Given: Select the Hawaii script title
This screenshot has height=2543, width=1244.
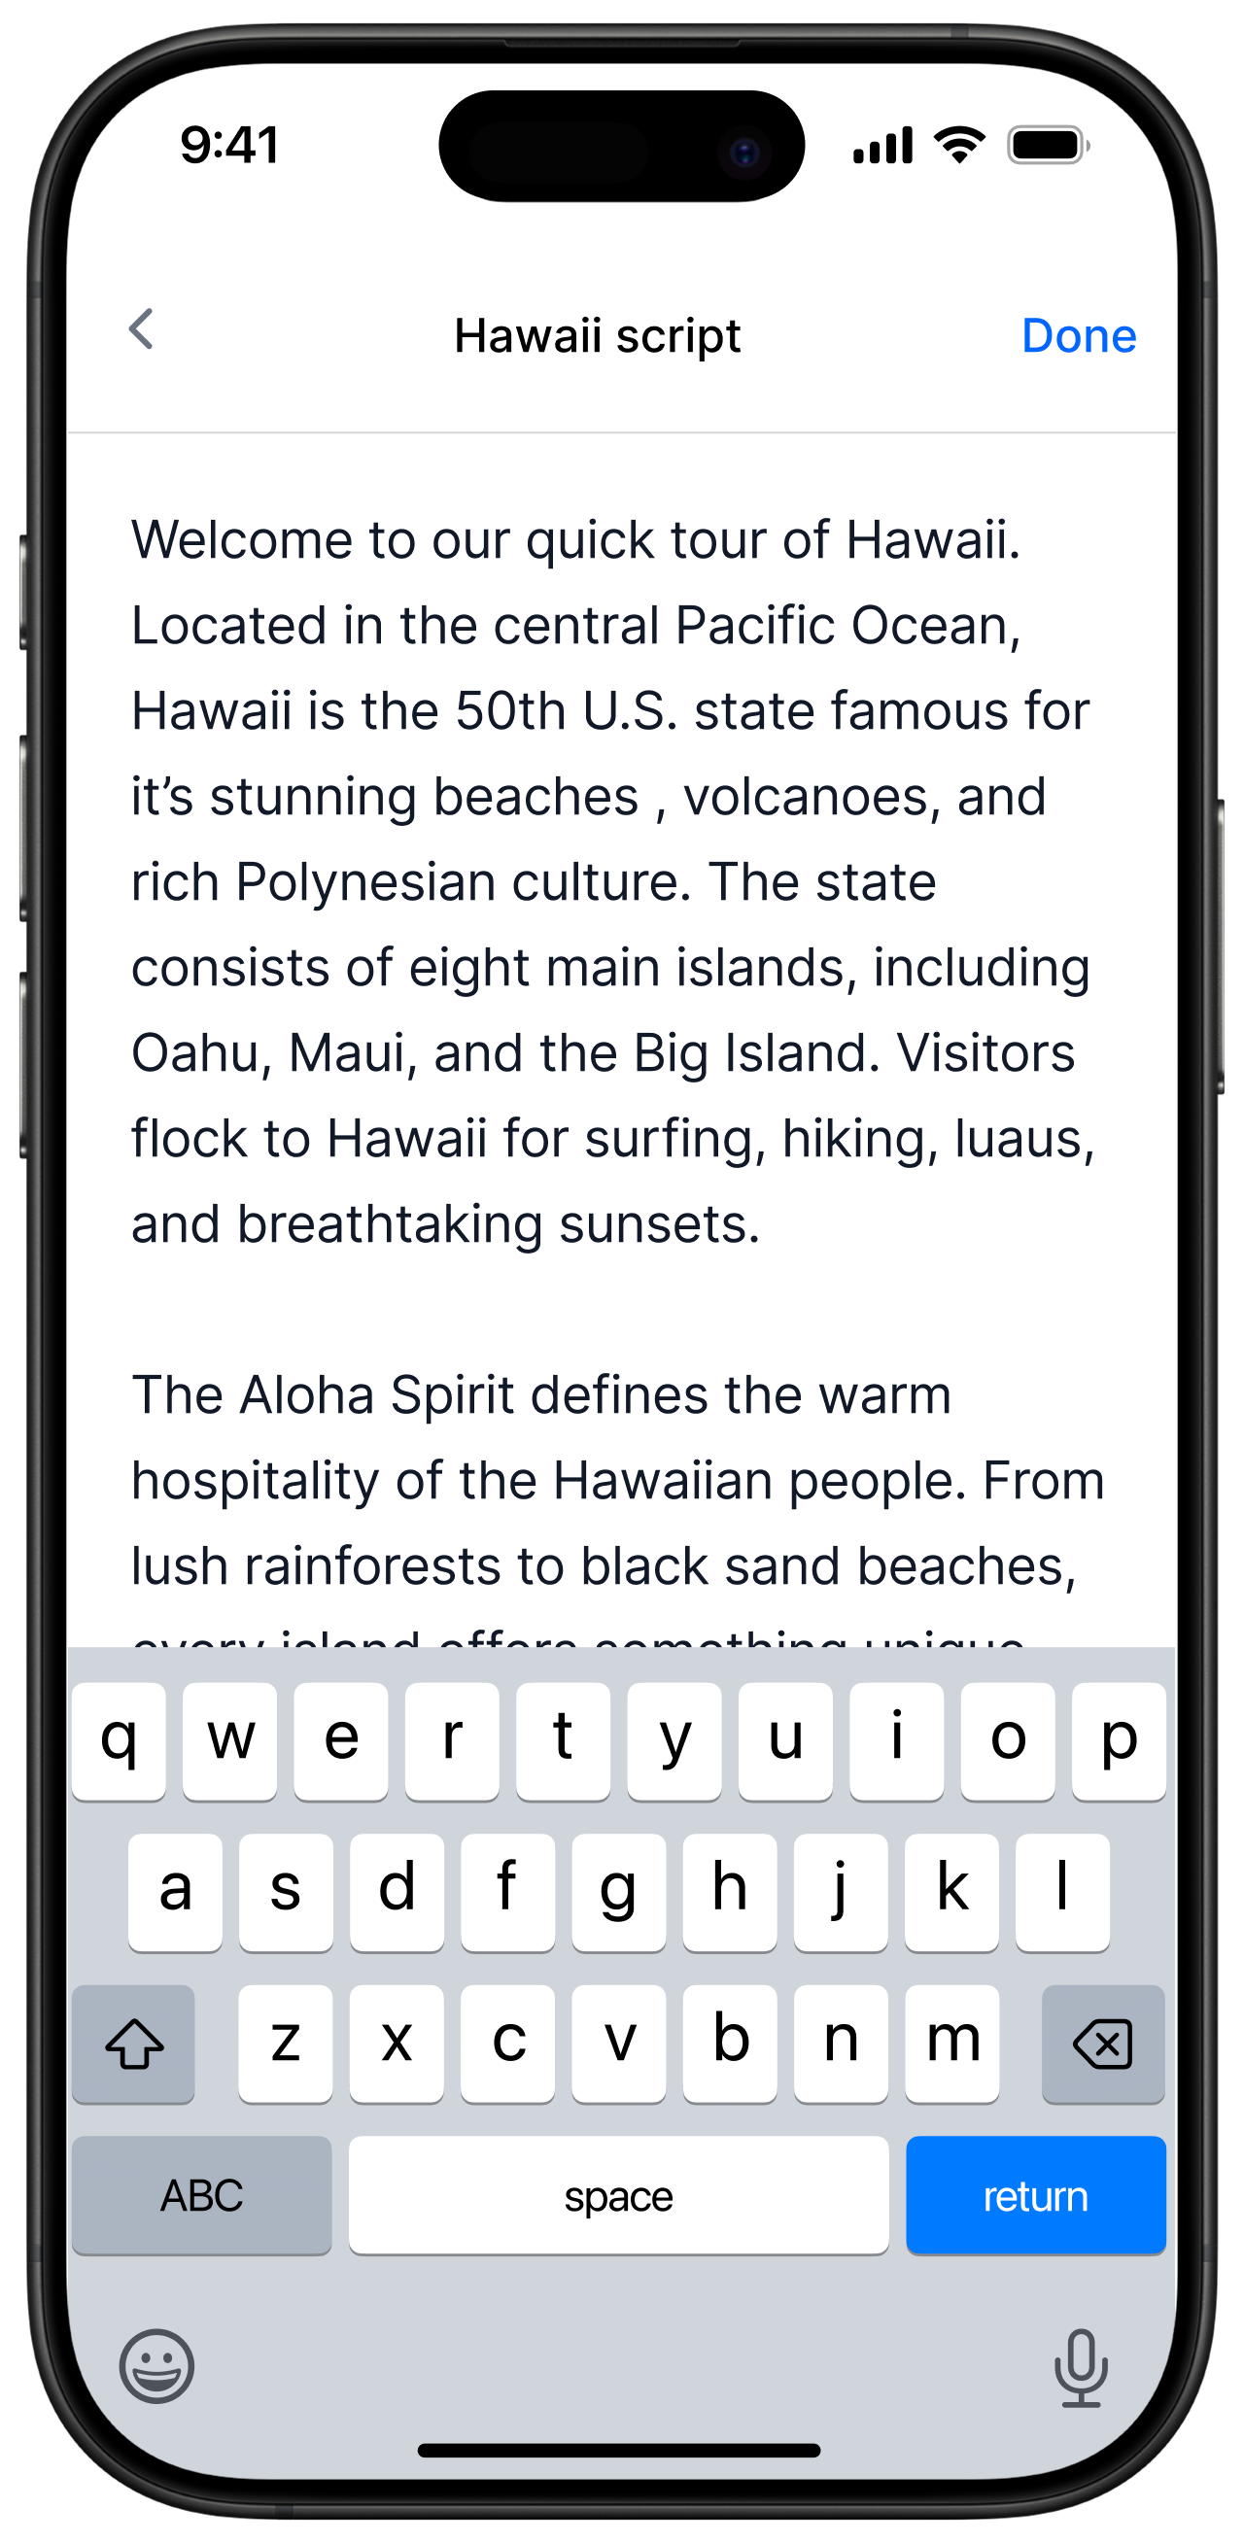Looking at the screenshot, I should tap(598, 334).
